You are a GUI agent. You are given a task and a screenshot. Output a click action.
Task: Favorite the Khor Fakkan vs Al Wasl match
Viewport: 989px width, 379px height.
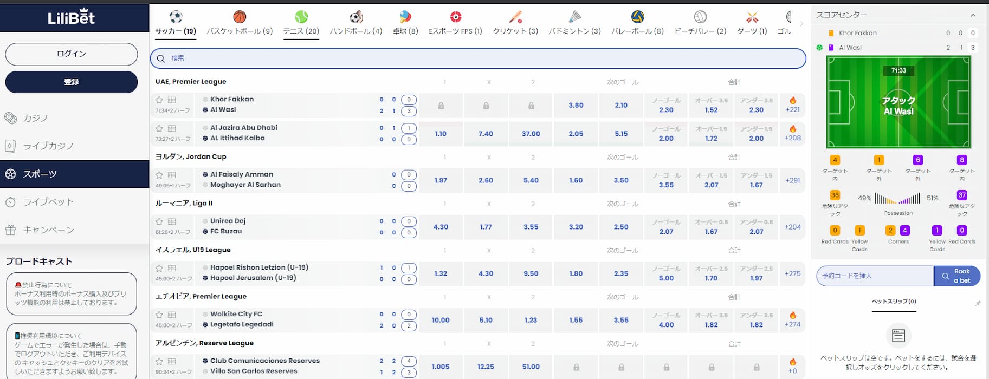[159, 100]
